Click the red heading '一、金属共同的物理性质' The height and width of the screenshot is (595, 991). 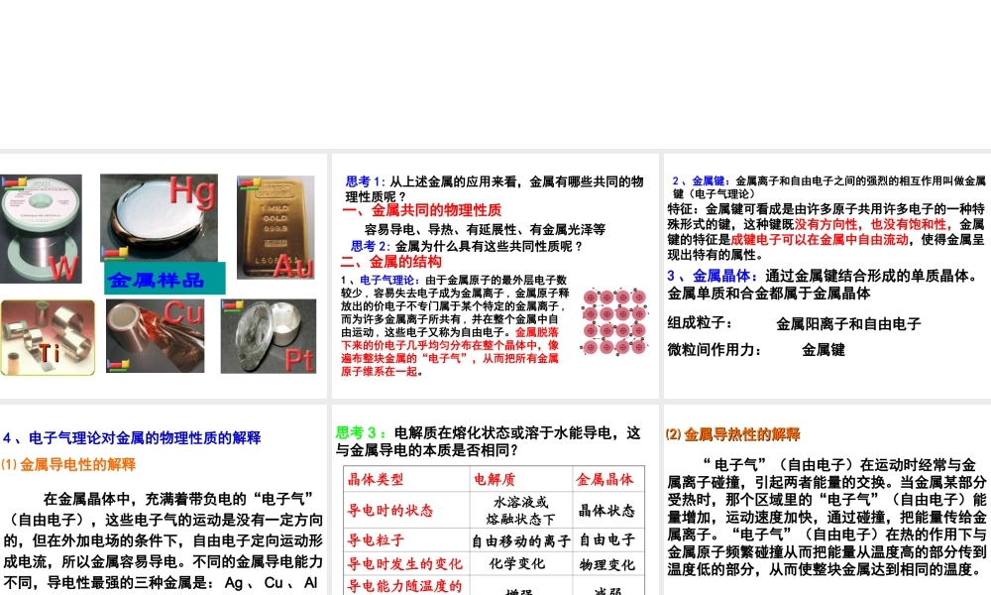pos(421,210)
